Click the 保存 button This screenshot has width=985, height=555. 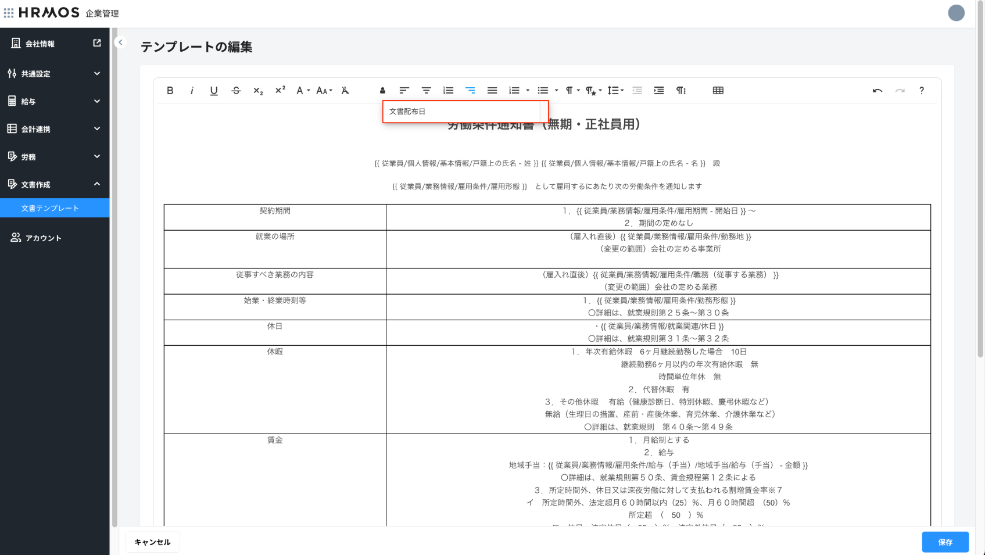tap(945, 542)
